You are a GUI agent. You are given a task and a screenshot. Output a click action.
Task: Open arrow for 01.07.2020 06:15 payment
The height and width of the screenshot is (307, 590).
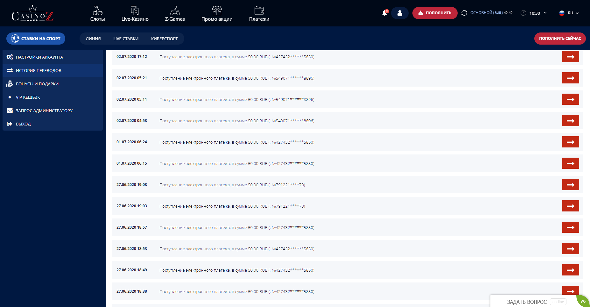pos(571,163)
